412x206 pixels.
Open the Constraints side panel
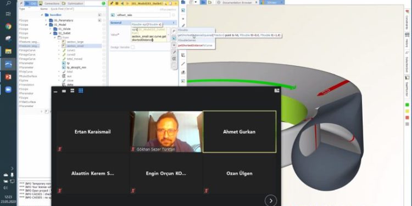(x=407, y=20)
